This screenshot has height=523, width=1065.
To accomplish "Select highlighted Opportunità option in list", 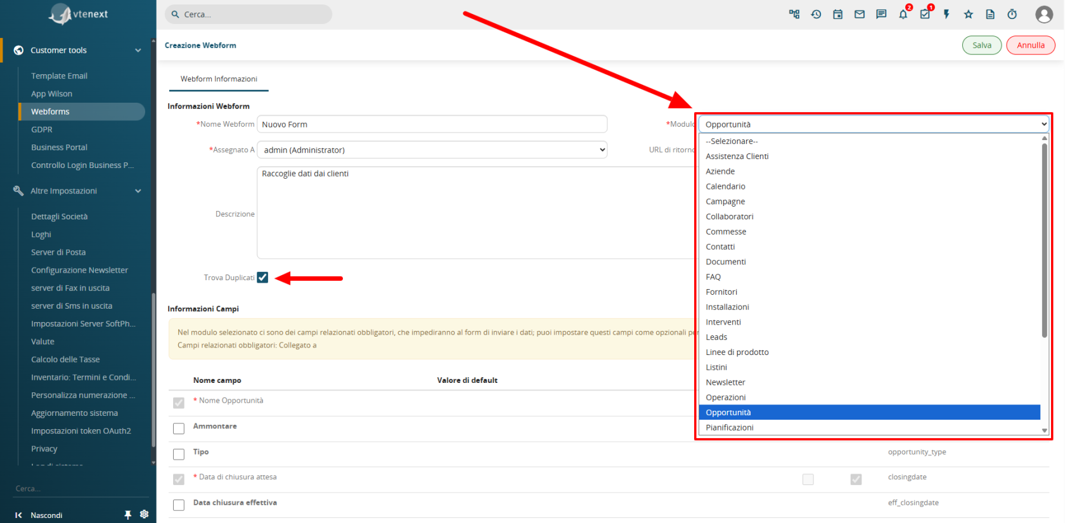I will point(869,412).
